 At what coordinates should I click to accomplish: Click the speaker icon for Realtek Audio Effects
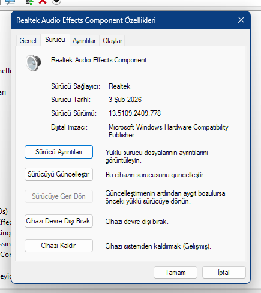34,63
